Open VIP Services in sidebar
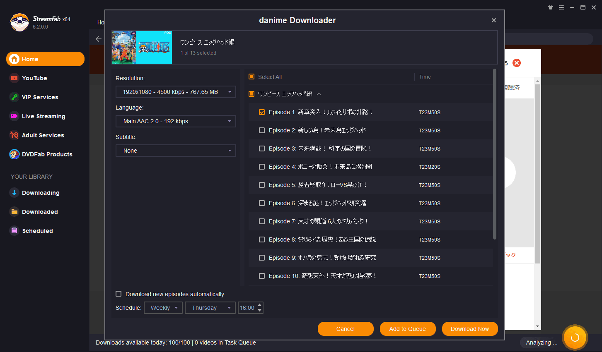Viewport: 602px width, 352px height. 40,97
